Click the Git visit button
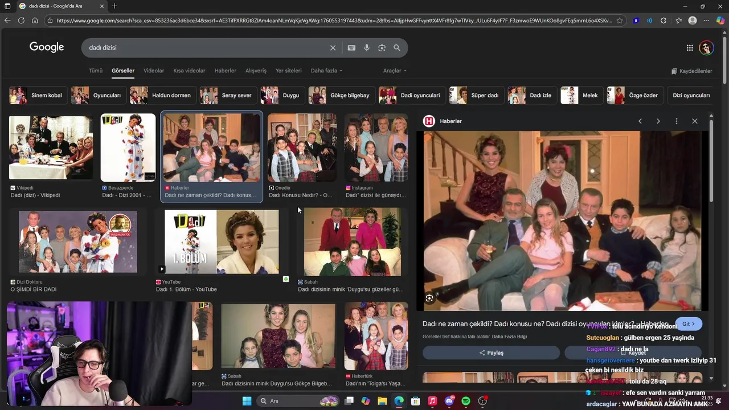 (689, 324)
